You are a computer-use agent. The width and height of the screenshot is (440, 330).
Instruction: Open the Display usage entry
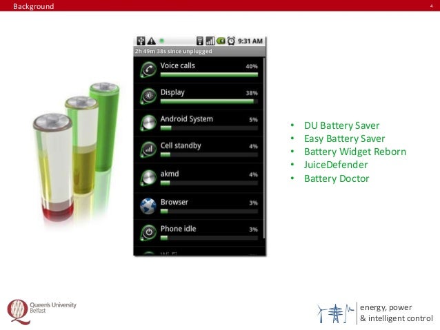[199, 96]
